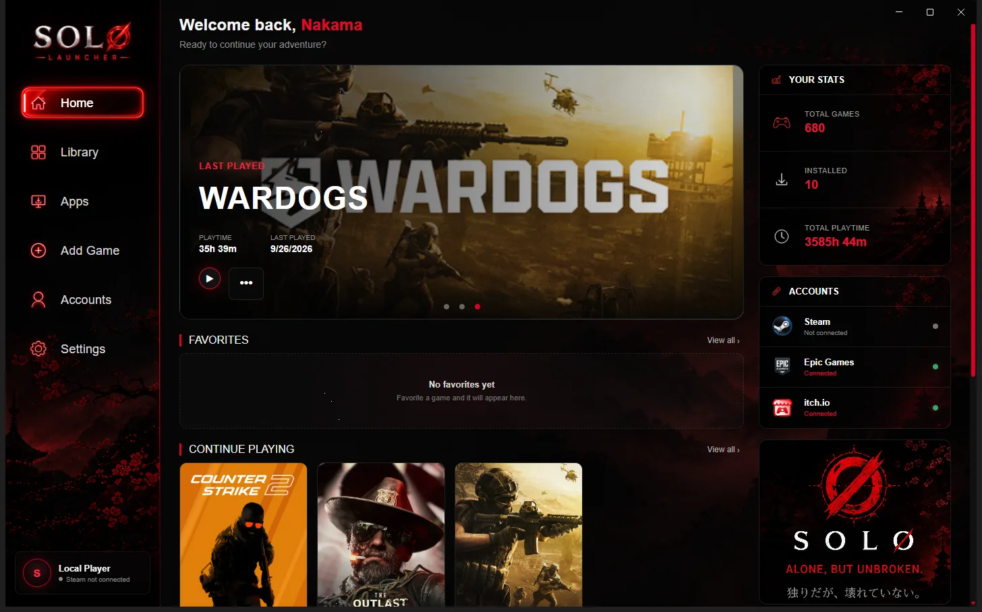Play WARDOGS with the play button
This screenshot has width=982, height=612.
(x=210, y=278)
